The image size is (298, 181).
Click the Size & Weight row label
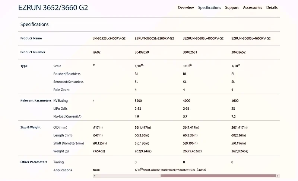(x=31, y=127)
